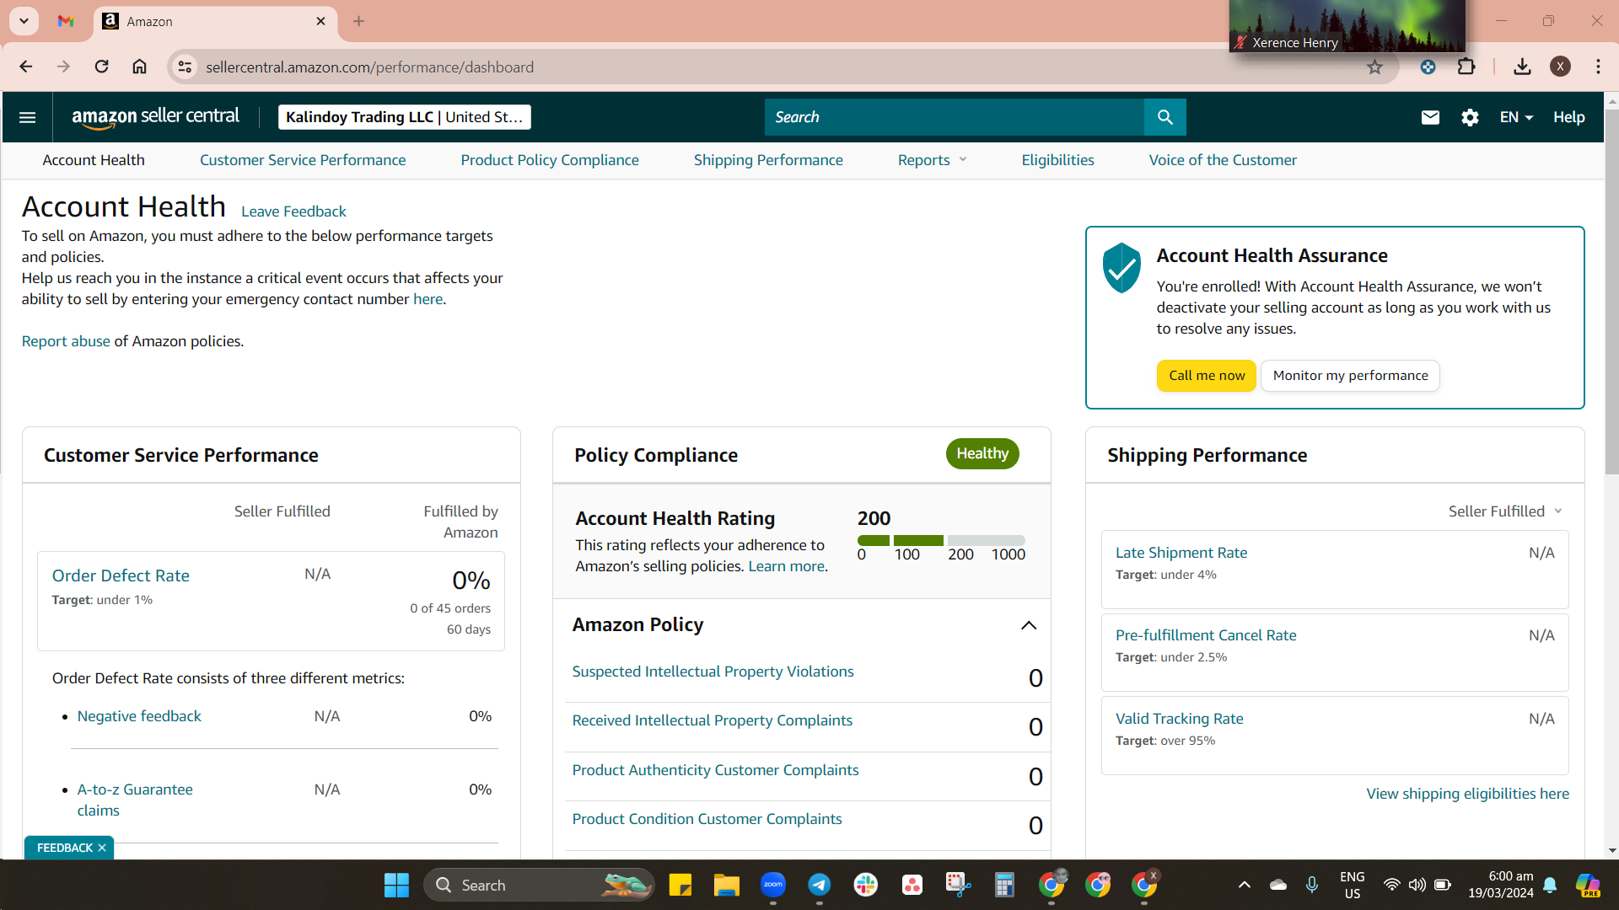Click the magnifier search button in Seller Central
This screenshot has height=910, width=1619.
(x=1164, y=117)
